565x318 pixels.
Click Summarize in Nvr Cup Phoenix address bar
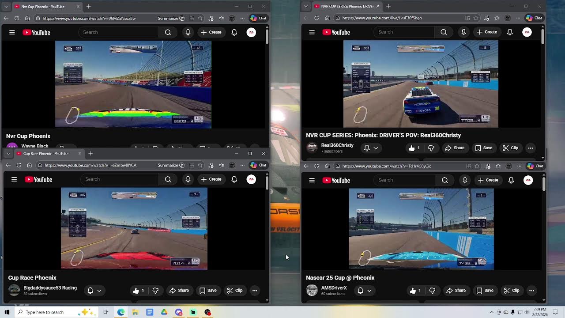(x=171, y=18)
